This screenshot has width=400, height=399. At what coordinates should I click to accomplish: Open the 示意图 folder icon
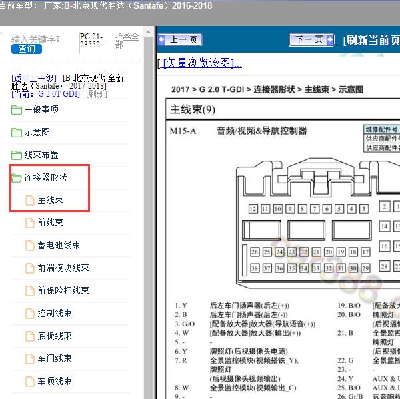17,133
